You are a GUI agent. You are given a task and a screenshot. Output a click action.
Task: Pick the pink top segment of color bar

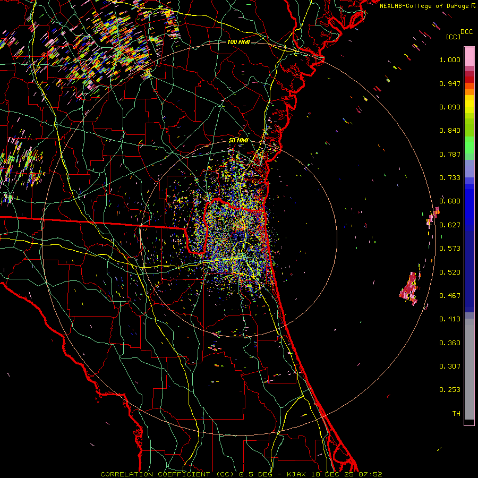click(x=469, y=56)
